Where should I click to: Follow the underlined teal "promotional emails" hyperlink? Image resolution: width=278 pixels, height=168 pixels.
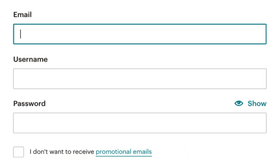(124, 152)
